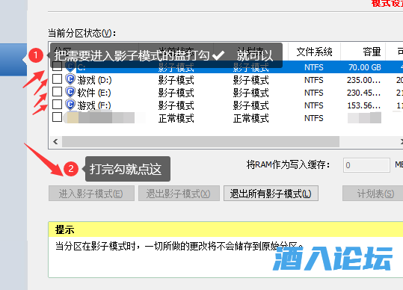The width and height of the screenshot is (403, 290).
Task: Click the 文件系统 column header
Action: (314, 52)
